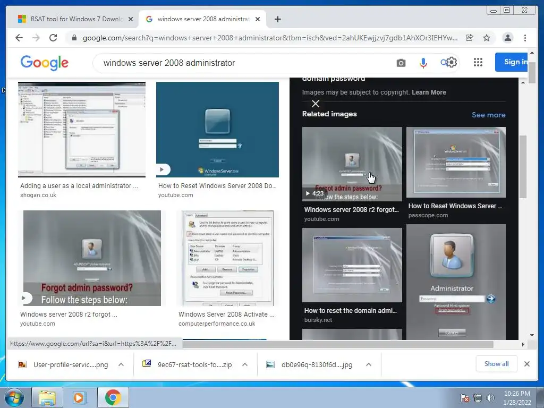Open Google apps grid

point(478,63)
